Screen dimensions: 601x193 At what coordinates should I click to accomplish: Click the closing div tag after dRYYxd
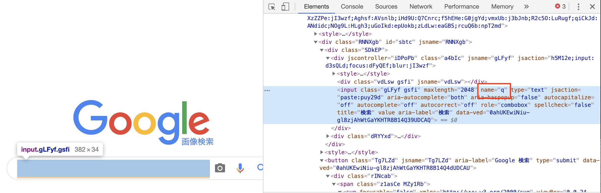pyautogui.click(x=335, y=144)
